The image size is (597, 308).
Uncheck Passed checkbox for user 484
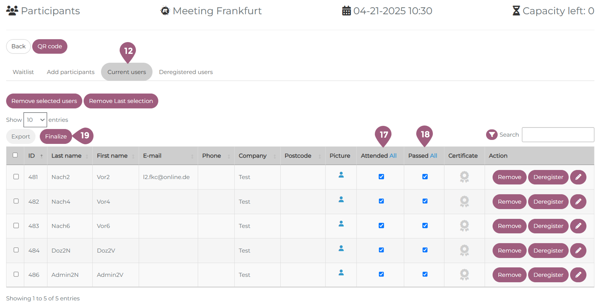[x=425, y=250]
